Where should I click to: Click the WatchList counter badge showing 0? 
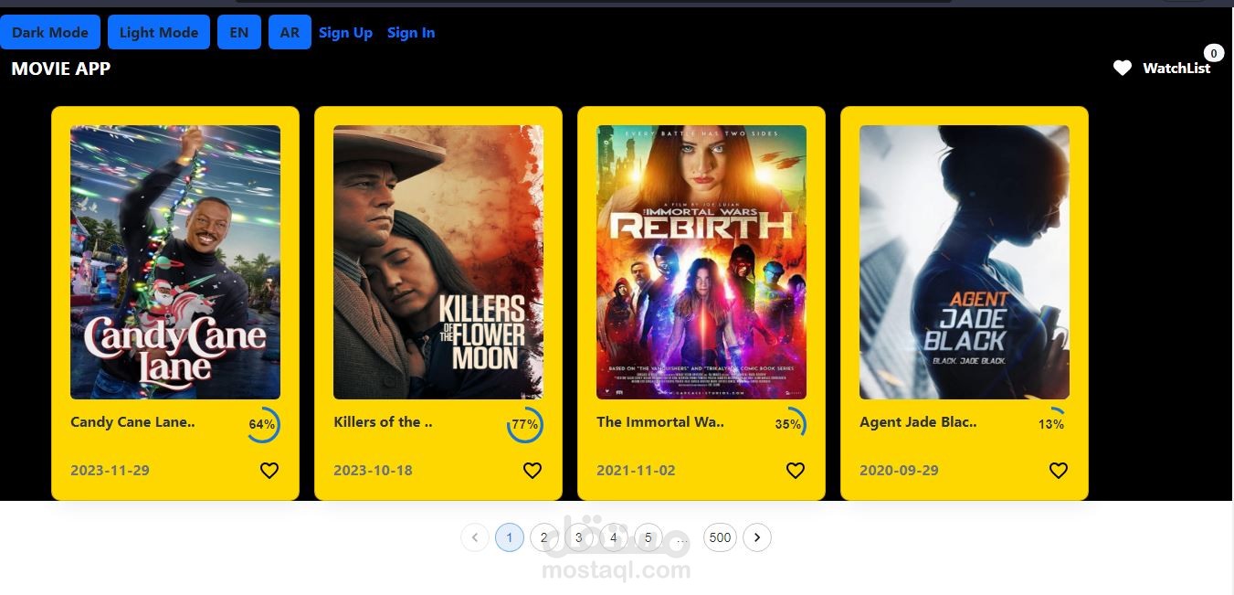[x=1214, y=52]
